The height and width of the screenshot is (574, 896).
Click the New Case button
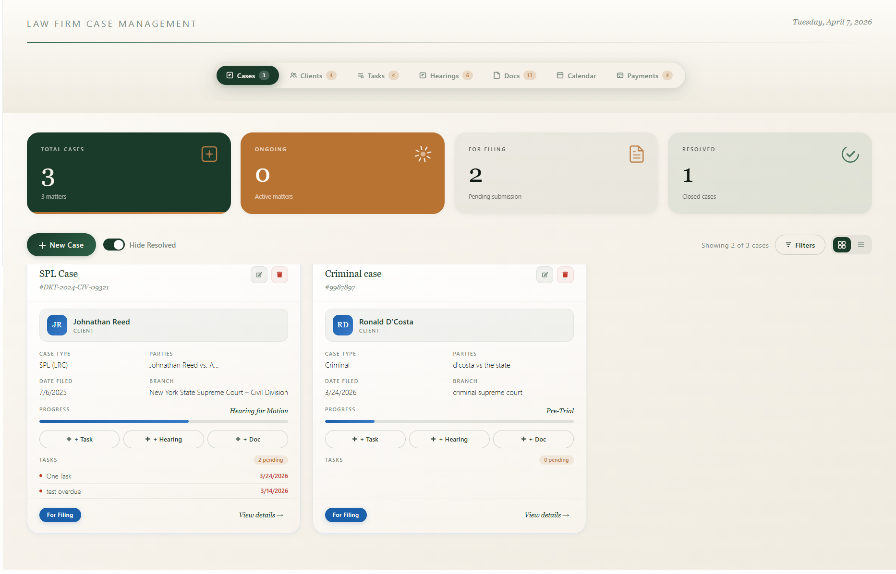pyautogui.click(x=61, y=245)
